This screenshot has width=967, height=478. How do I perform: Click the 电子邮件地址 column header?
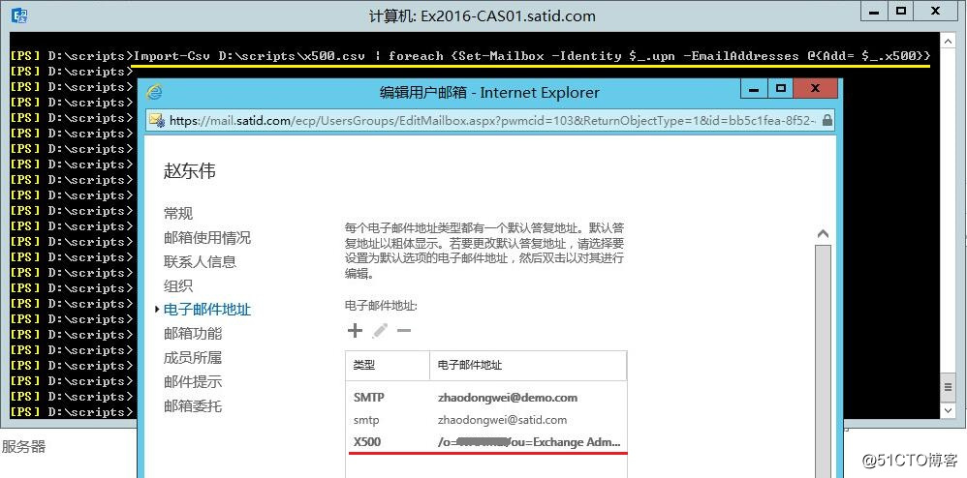528,366
